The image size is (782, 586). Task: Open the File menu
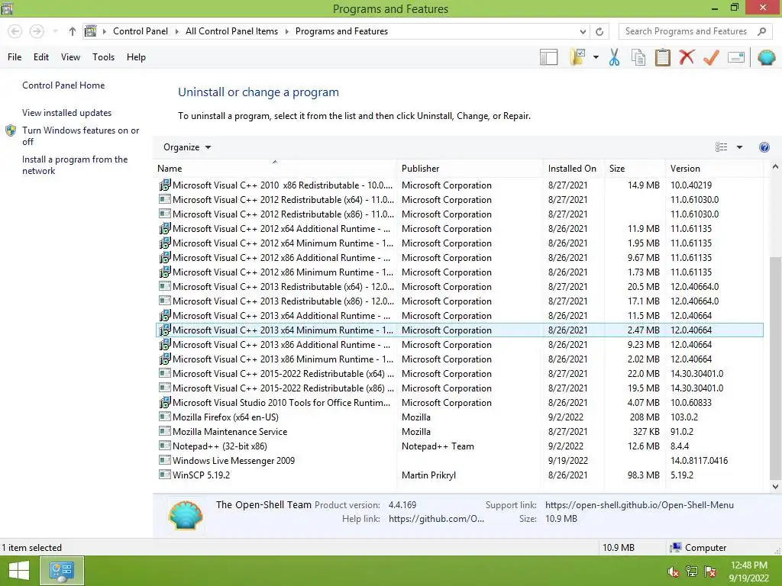pyautogui.click(x=15, y=57)
